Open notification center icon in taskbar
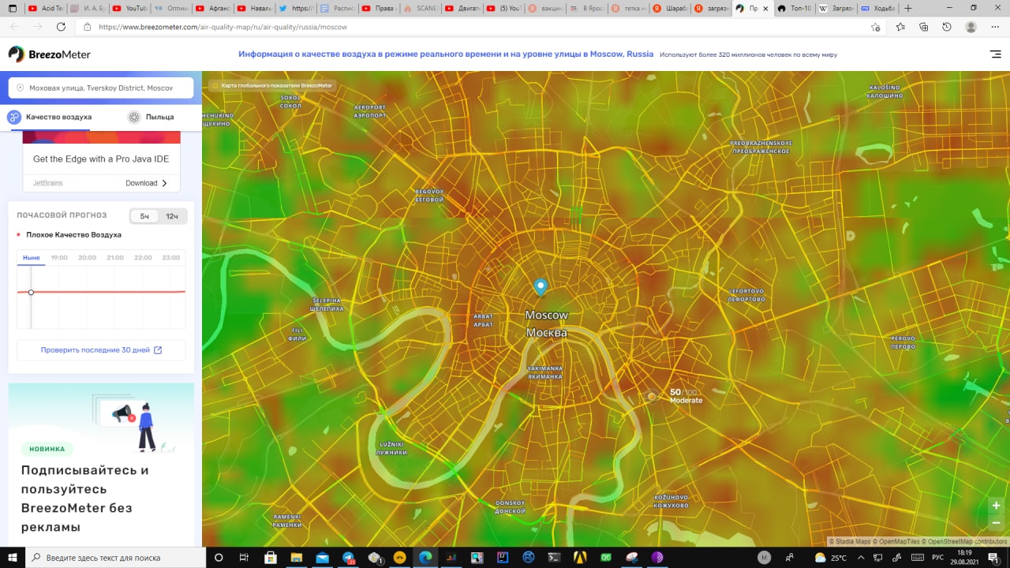 (x=995, y=558)
